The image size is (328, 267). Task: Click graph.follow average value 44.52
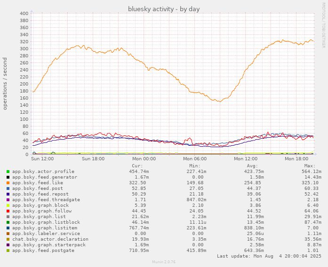pos(254,211)
